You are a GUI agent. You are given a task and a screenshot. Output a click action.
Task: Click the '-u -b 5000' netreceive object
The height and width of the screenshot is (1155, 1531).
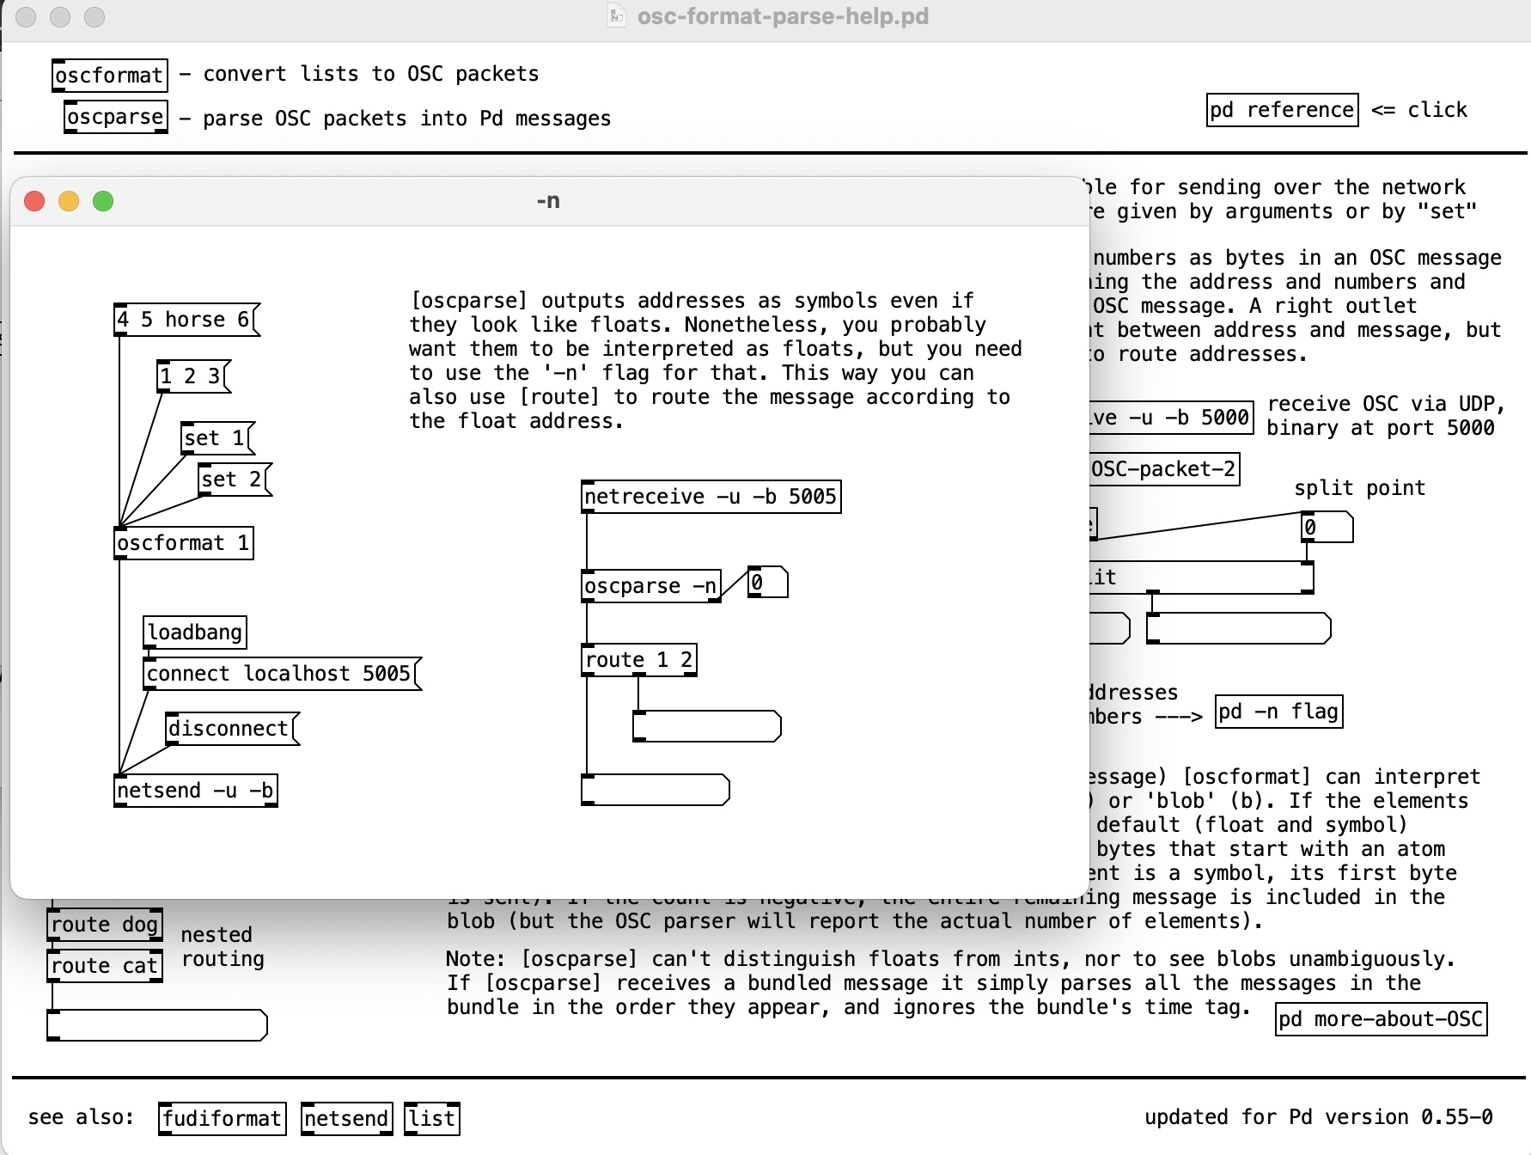click(x=1172, y=418)
